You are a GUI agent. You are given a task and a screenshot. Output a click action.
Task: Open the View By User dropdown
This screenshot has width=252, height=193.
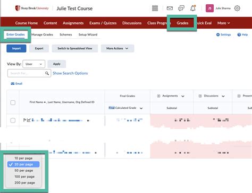click(33, 64)
